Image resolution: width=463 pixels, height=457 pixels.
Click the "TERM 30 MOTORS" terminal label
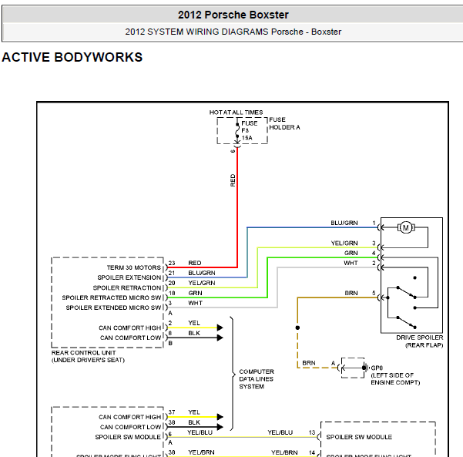click(134, 267)
